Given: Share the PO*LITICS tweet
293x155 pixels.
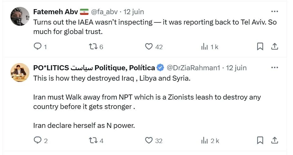Looking at the screenshot, I should pyautogui.click(x=274, y=140).
